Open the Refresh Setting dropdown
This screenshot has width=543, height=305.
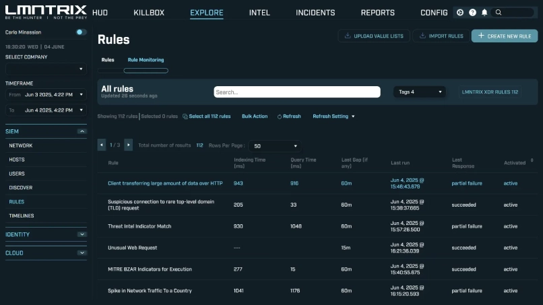333,116
